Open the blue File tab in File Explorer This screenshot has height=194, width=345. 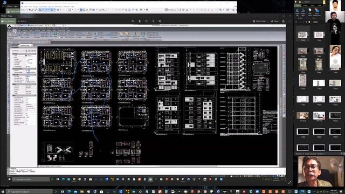[298, 5]
